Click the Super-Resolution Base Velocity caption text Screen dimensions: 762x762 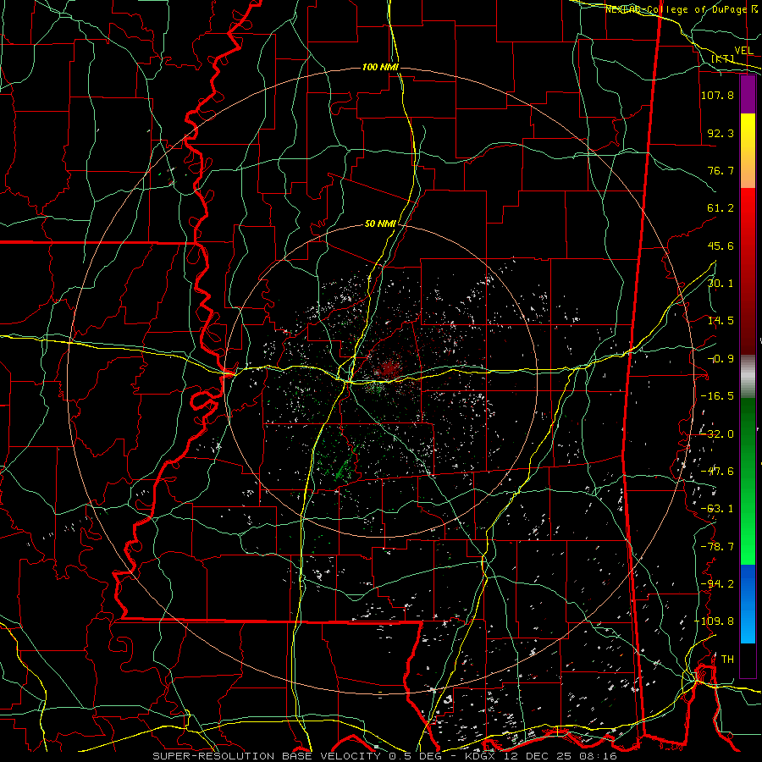(385, 756)
